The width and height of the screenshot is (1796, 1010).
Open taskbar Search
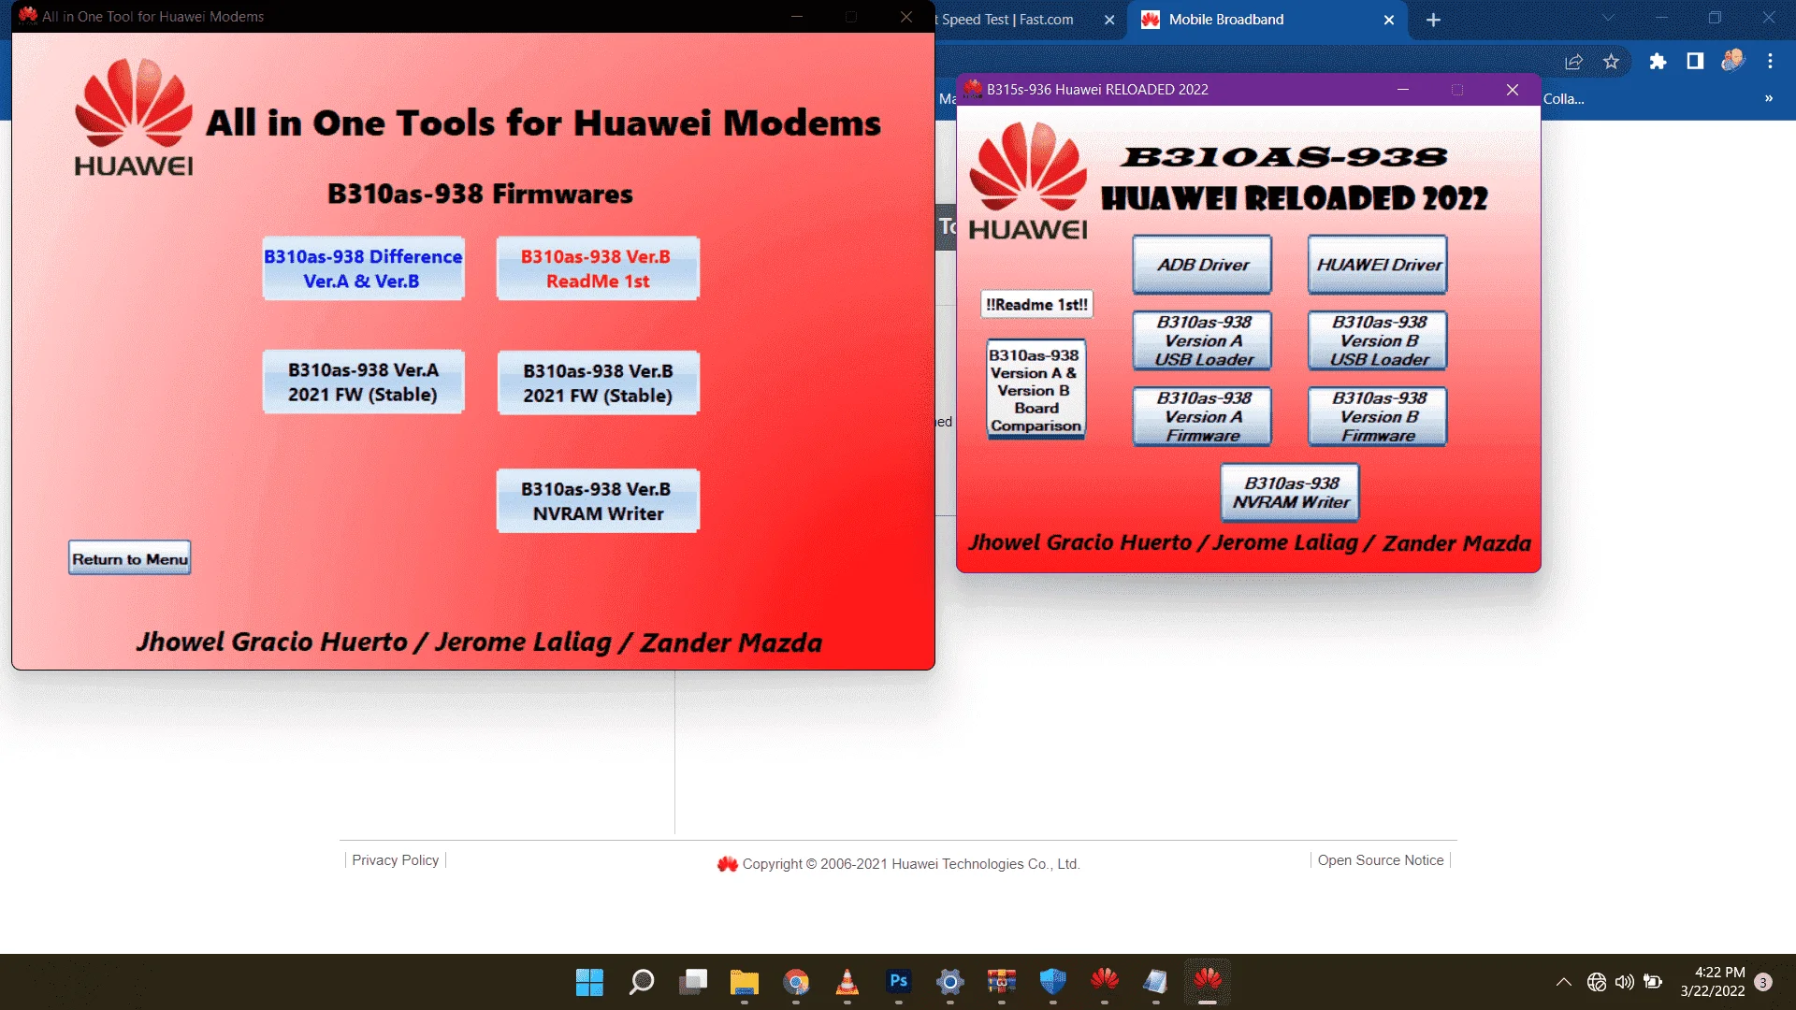(x=642, y=982)
